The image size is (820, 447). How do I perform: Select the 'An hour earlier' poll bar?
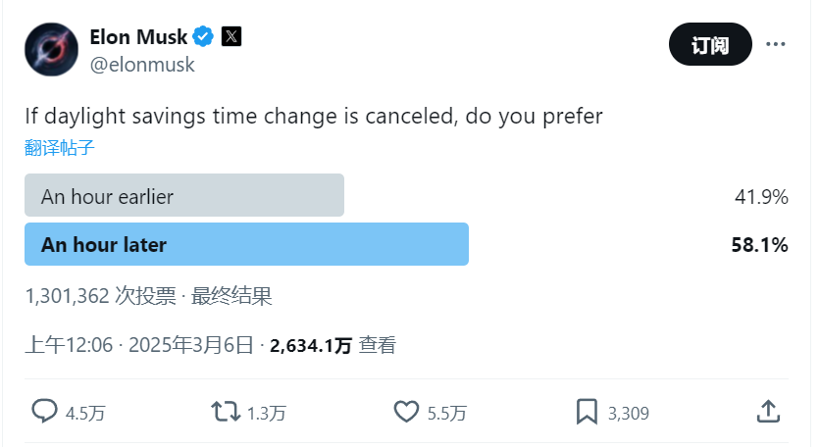click(x=184, y=196)
